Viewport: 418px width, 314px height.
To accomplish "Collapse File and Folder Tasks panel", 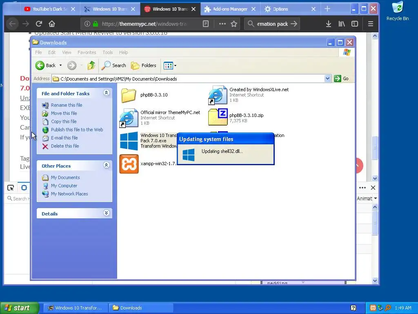I will coord(106,93).
